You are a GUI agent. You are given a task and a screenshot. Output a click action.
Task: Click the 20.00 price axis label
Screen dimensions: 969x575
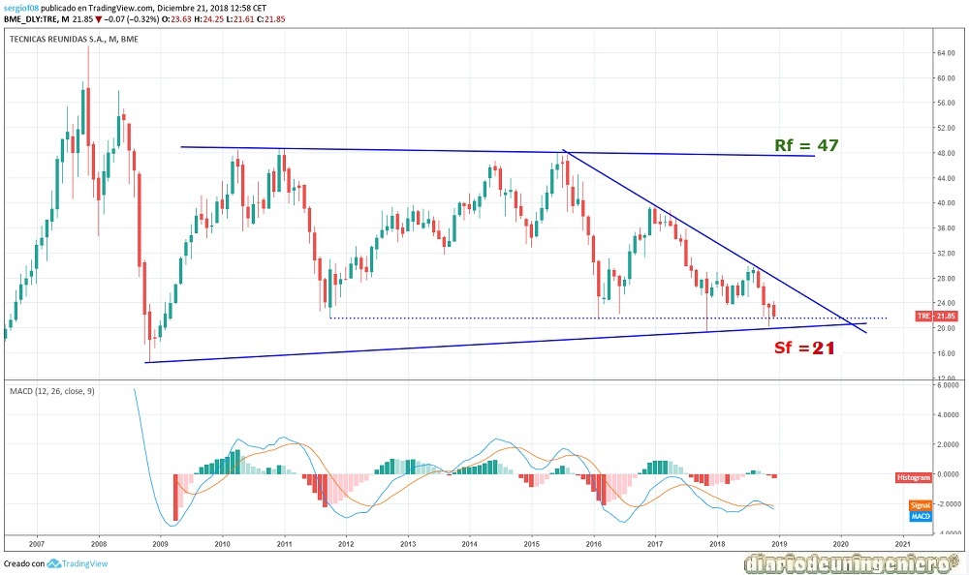click(946, 328)
